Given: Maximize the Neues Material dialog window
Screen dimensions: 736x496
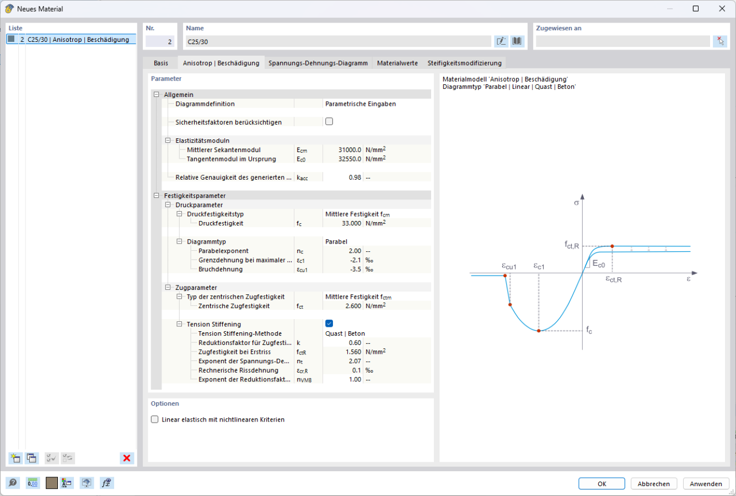Looking at the screenshot, I should [696, 9].
